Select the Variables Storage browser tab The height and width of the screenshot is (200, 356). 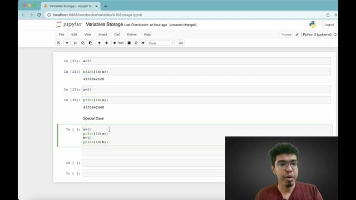coord(71,6)
